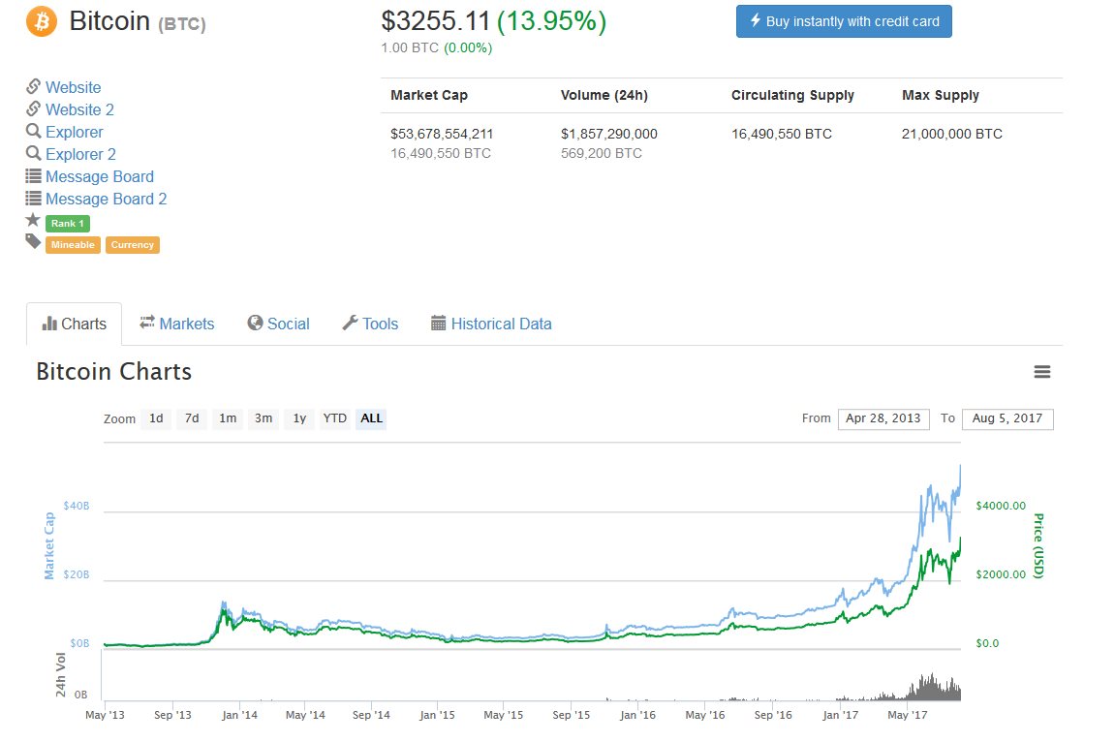Click the 24h Vol axis label
Image resolution: width=1115 pixels, height=742 pixels.
pos(60,675)
